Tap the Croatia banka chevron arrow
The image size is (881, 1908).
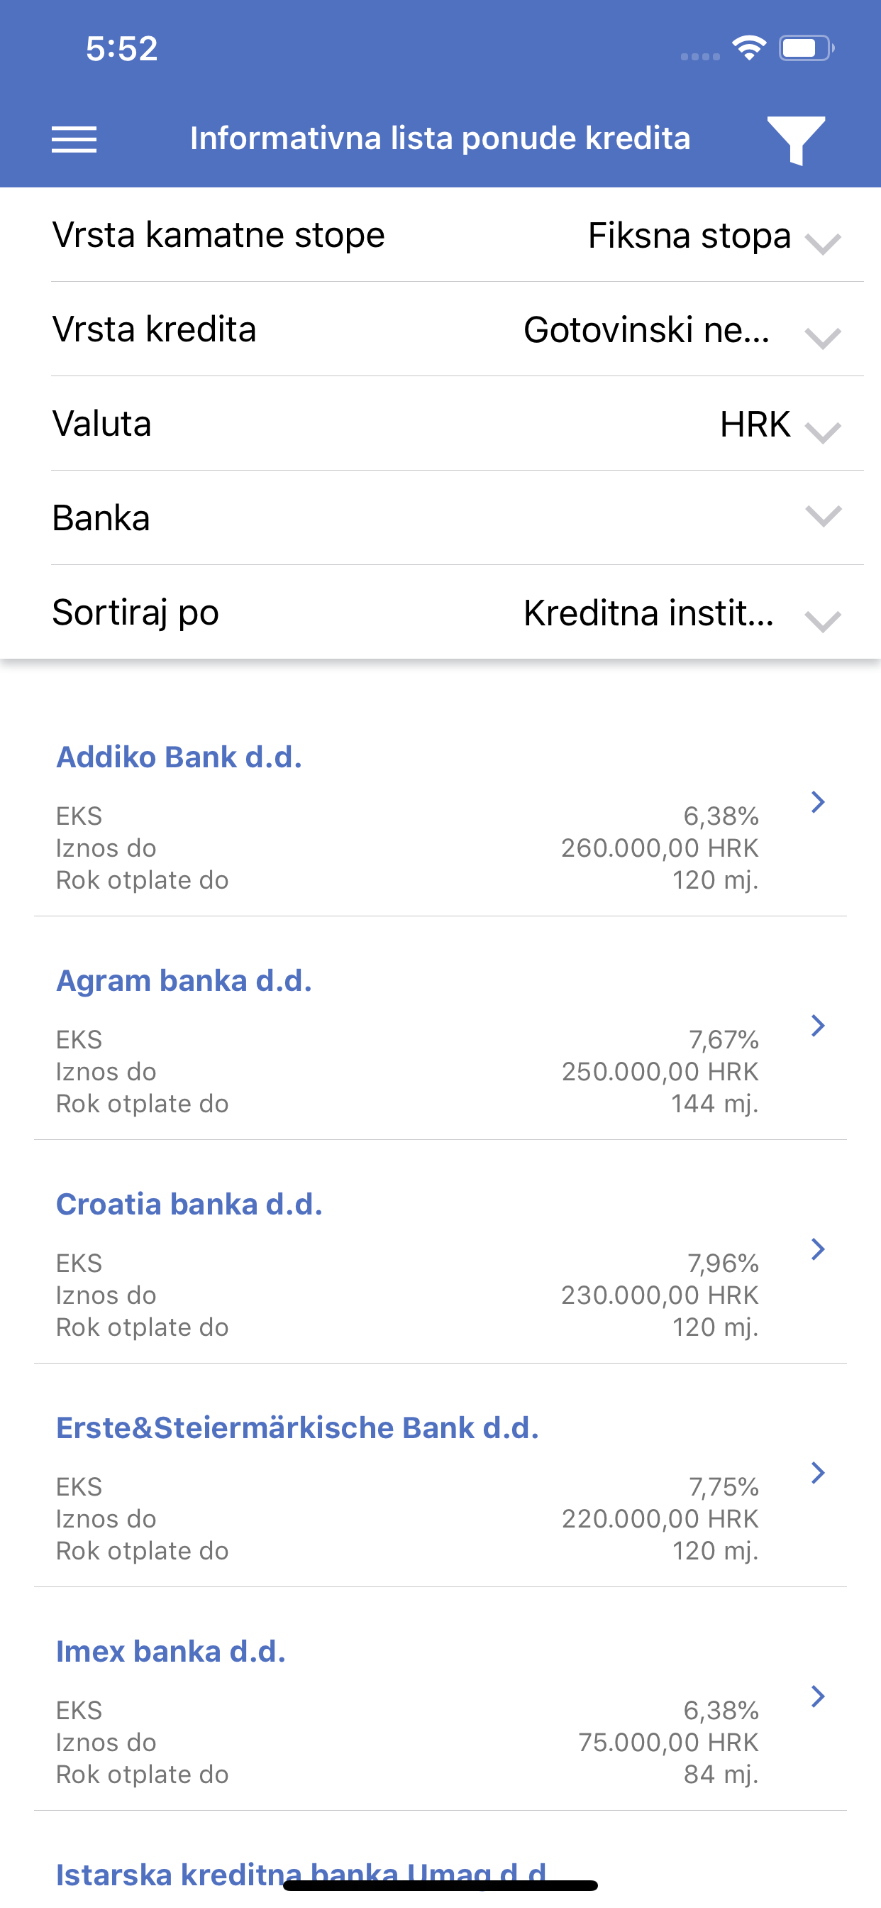pos(817,1249)
